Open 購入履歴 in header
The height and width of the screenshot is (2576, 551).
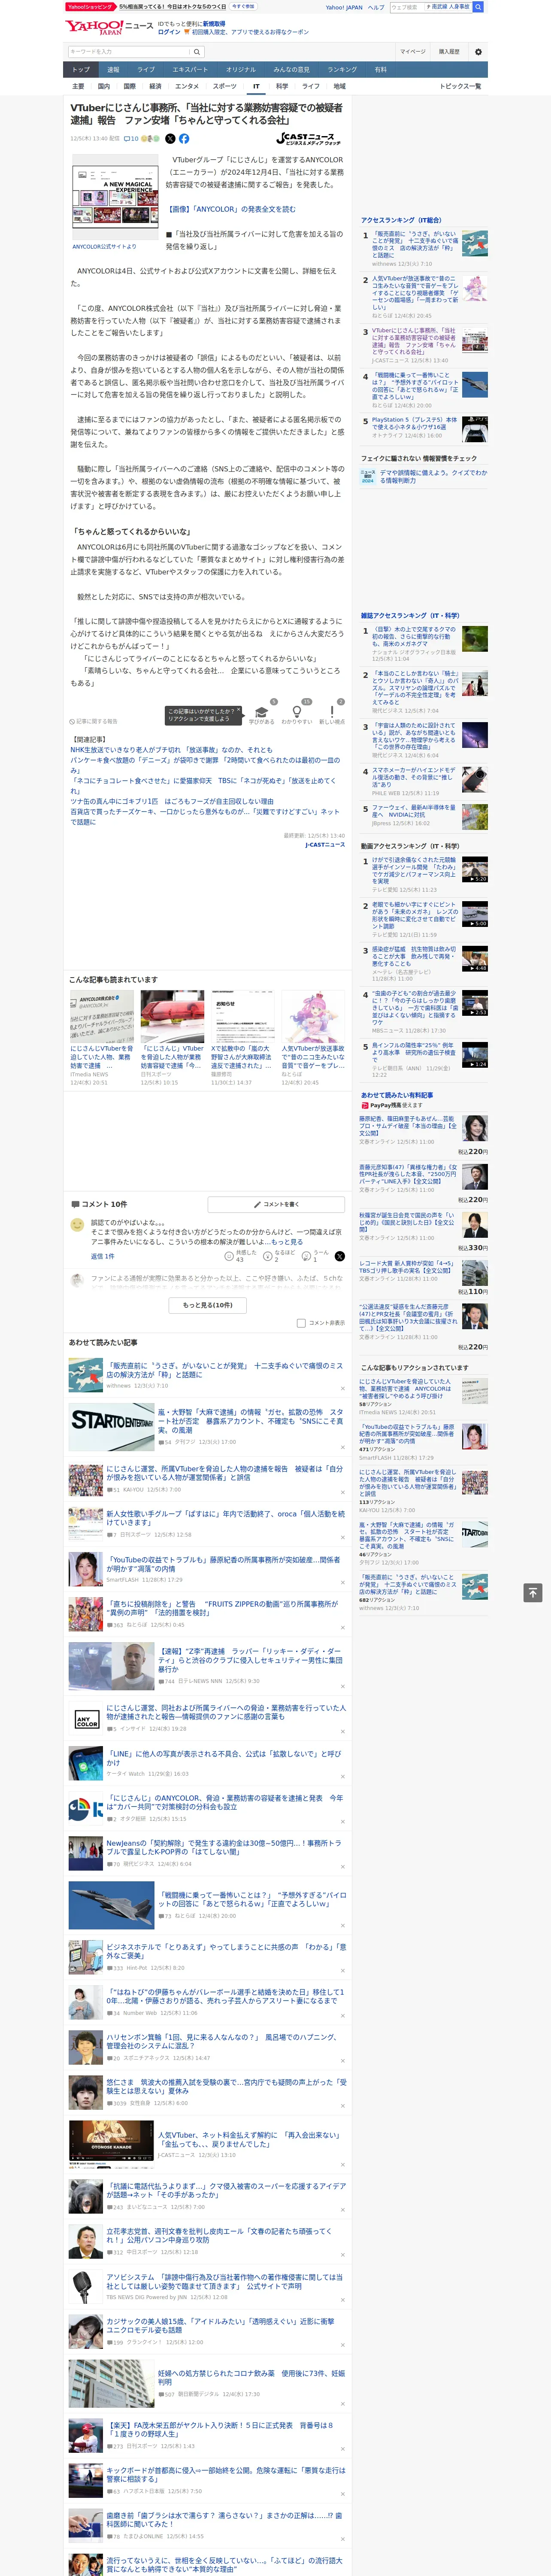pos(449,52)
